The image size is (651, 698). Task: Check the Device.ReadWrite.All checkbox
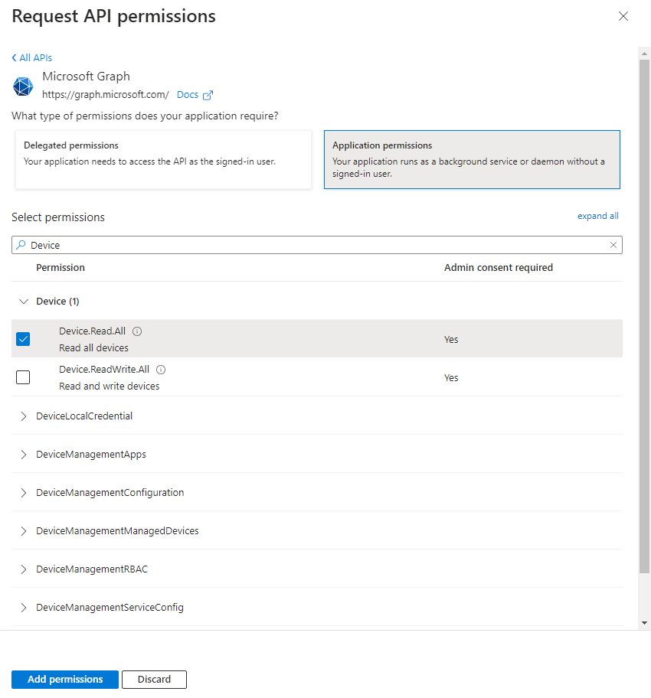[23, 377]
